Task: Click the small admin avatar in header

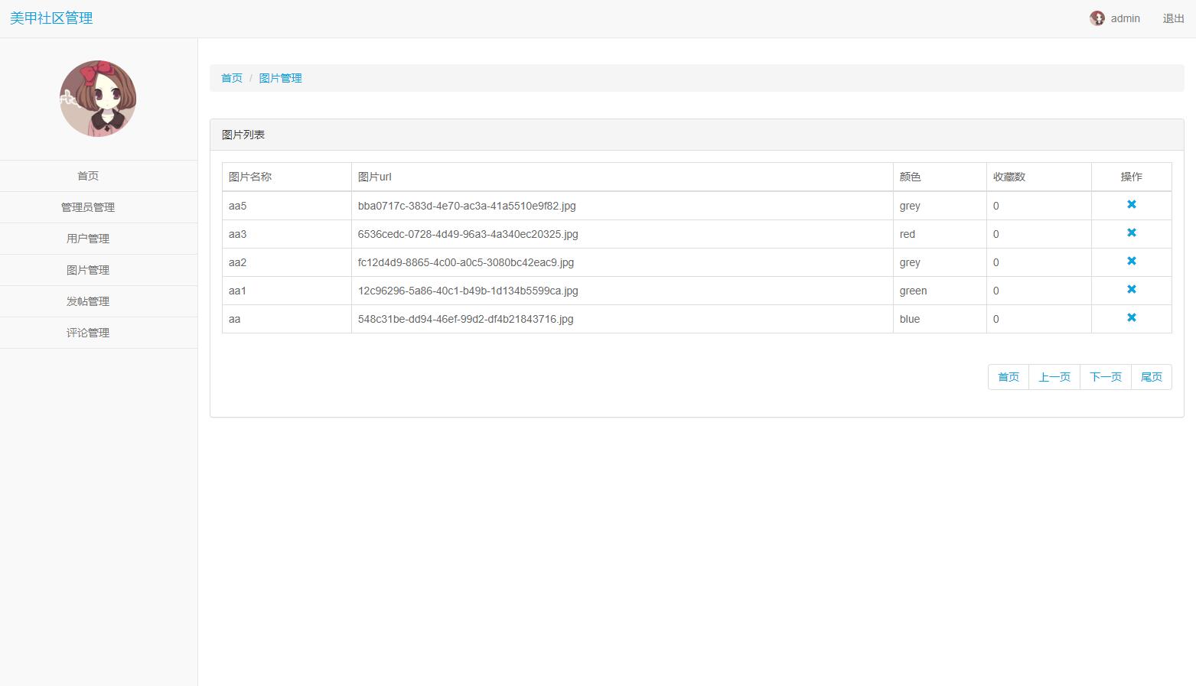Action: tap(1097, 18)
